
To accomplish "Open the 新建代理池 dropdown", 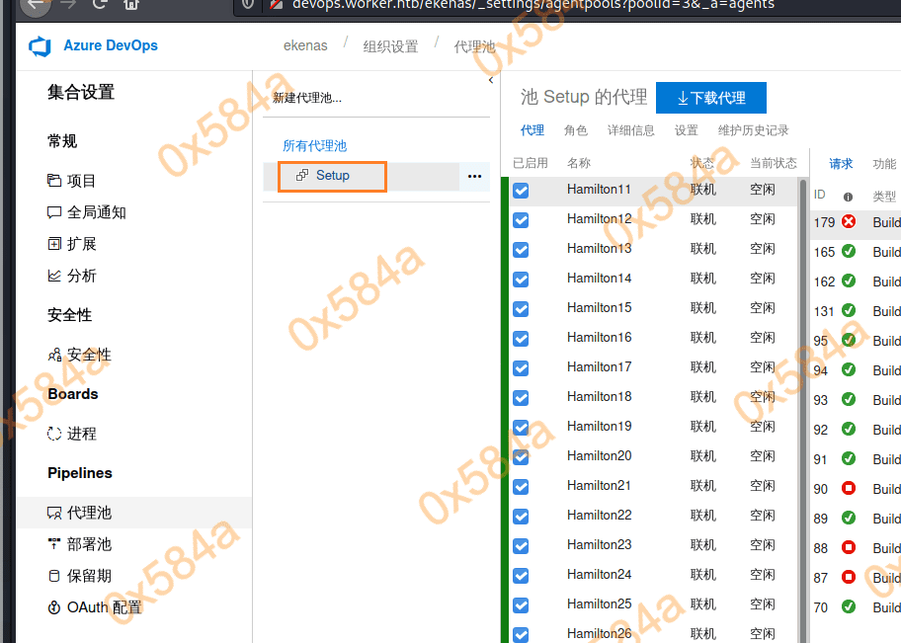I will (x=307, y=98).
